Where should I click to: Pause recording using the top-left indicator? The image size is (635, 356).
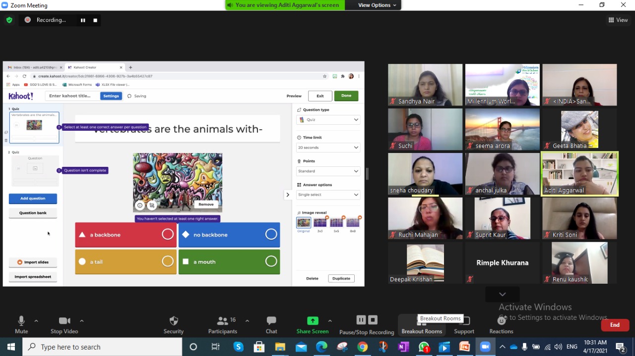point(83,20)
